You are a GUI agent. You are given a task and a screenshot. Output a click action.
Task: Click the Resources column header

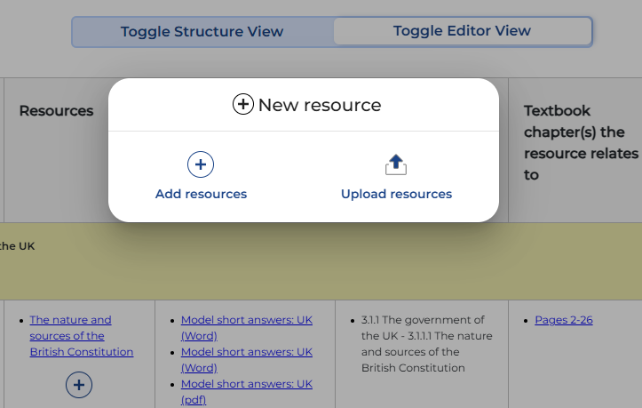point(56,111)
